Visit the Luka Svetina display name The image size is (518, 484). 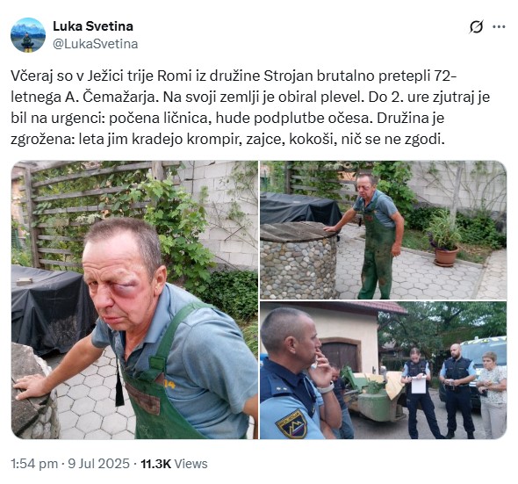click(x=93, y=26)
